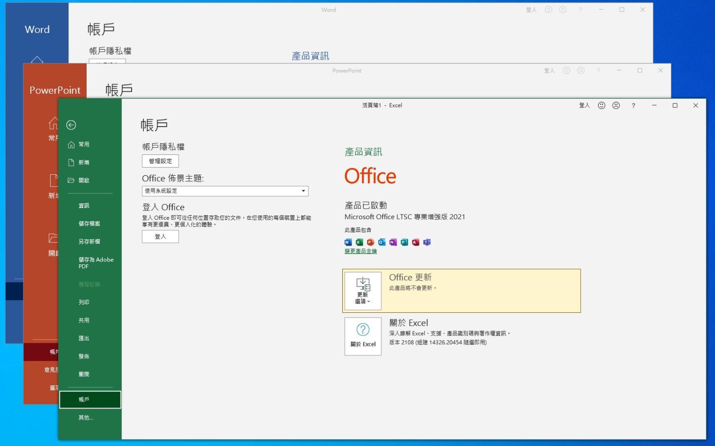Screen dimensions: 715x446
Task: Choose 儲存檔案 in Excel sidebar
Action: click(90, 223)
